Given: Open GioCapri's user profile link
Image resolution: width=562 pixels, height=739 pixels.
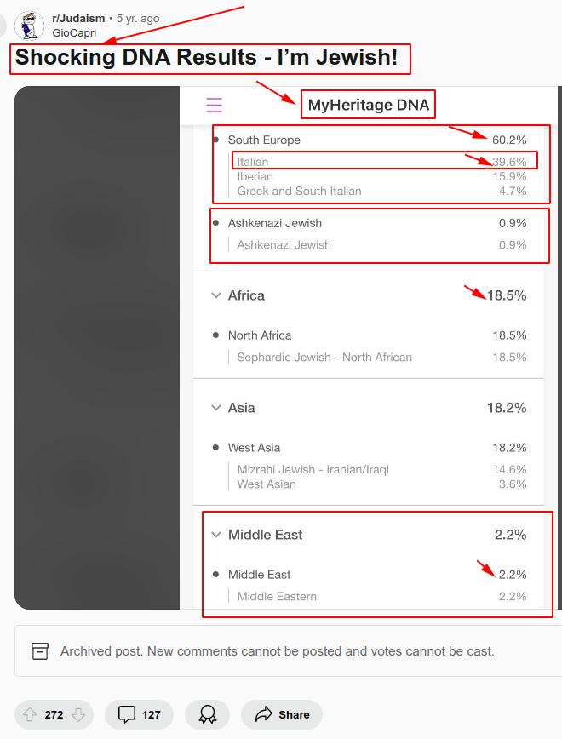Looking at the screenshot, I should point(74,32).
